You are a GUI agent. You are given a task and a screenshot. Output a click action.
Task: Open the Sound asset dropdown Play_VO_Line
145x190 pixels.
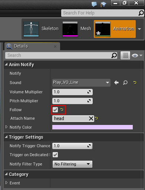pos(81,83)
